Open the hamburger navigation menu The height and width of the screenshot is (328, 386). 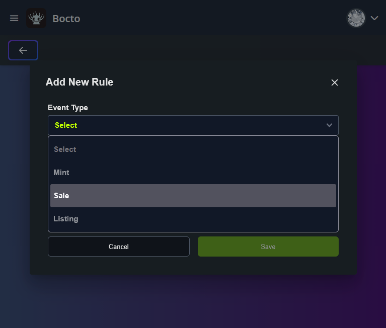click(14, 18)
